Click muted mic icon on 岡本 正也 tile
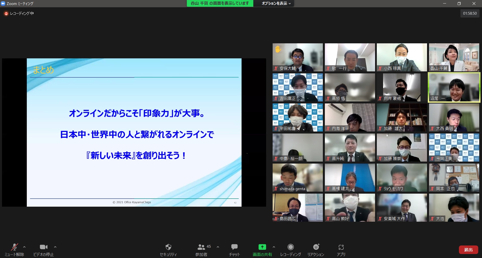The image size is (482, 258). tap(432, 189)
